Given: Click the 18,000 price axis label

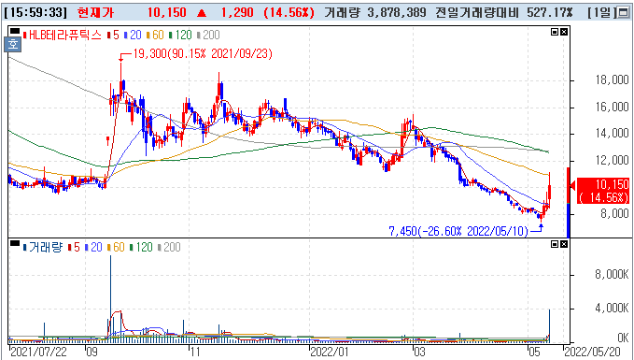Looking at the screenshot, I should pos(613,80).
